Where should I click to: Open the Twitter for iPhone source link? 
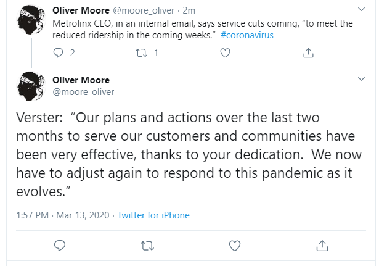tap(153, 215)
